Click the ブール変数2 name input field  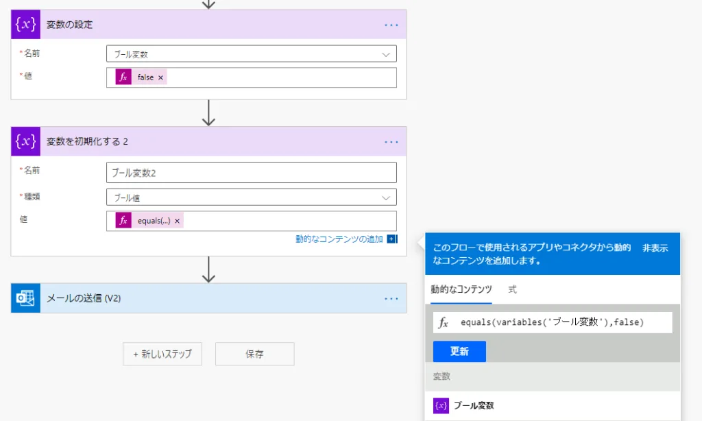coord(250,172)
